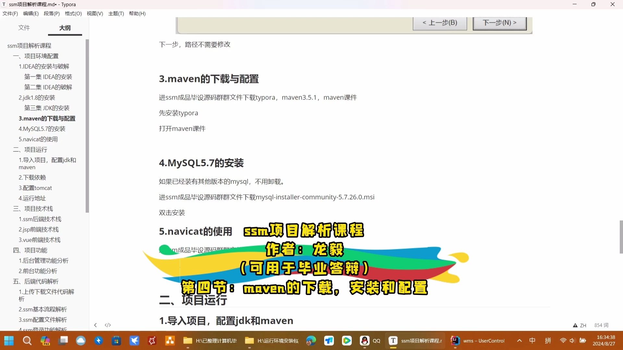The width and height of the screenshot is (623, 350).
Task: Open the 拼 input method indicator
Action: 548,341
